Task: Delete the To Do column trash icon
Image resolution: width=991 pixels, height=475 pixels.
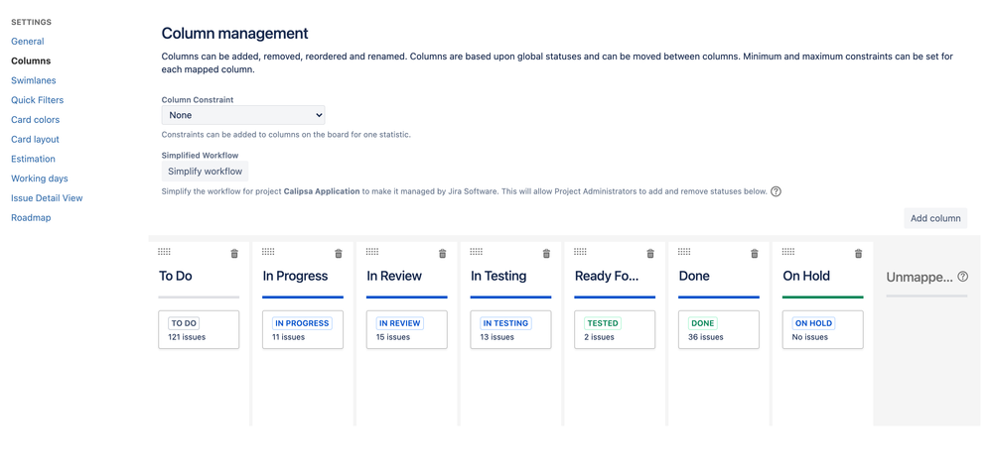Action: pos(234,254)
